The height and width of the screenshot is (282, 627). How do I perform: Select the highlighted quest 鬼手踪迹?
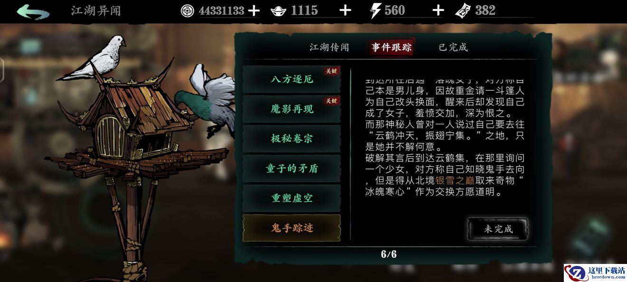[x=292, y=228]
